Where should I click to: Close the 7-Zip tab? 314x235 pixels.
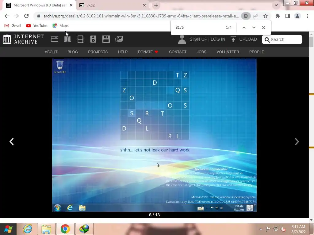coord(144,5)
